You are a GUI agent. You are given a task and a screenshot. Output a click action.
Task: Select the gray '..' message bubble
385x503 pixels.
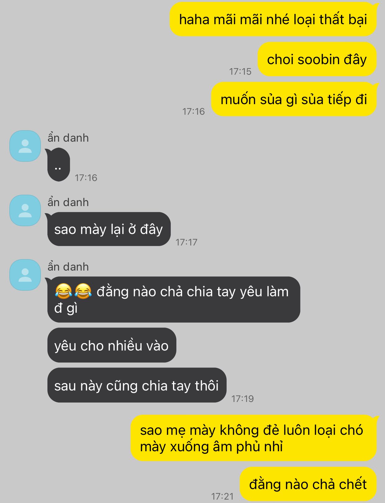click(58, 165)
